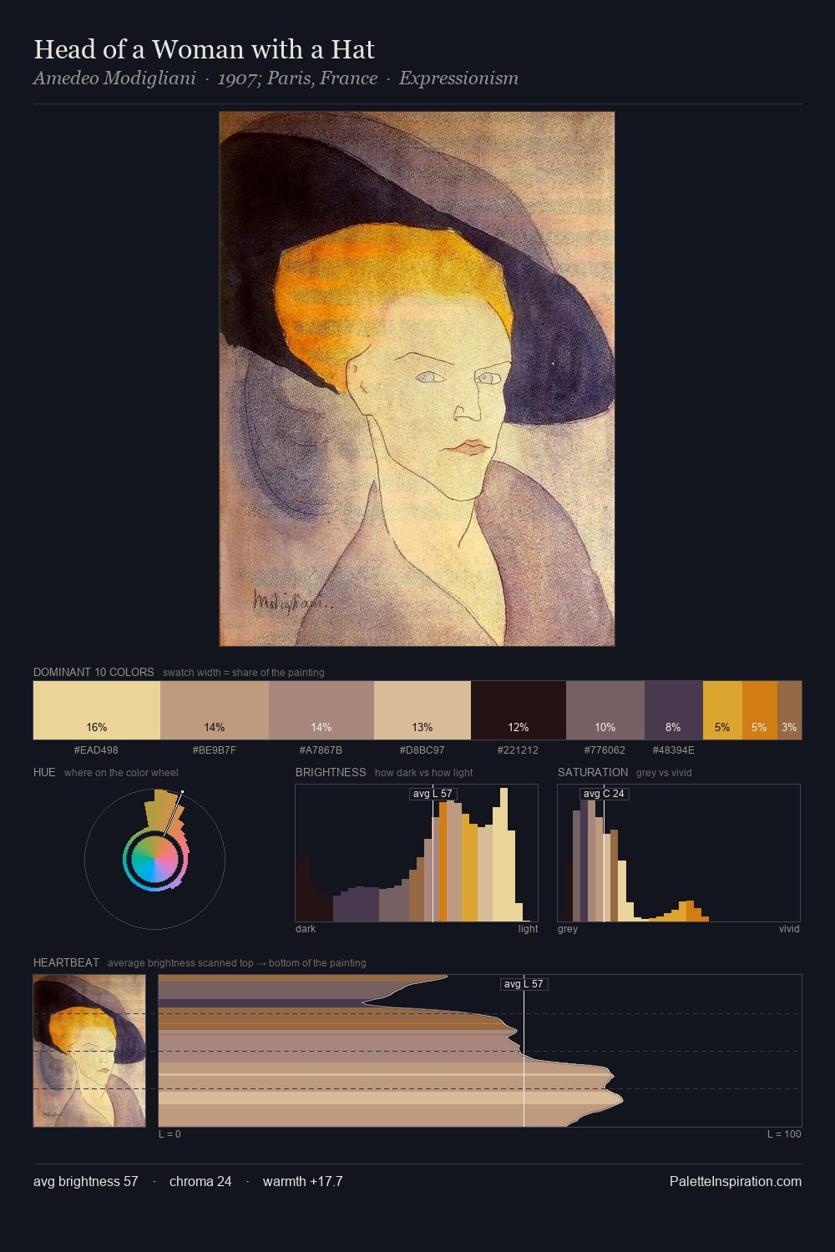Click avg L 57 label in Heartbeat chart
Viewport: 835px width, 1252px height.
524,984
